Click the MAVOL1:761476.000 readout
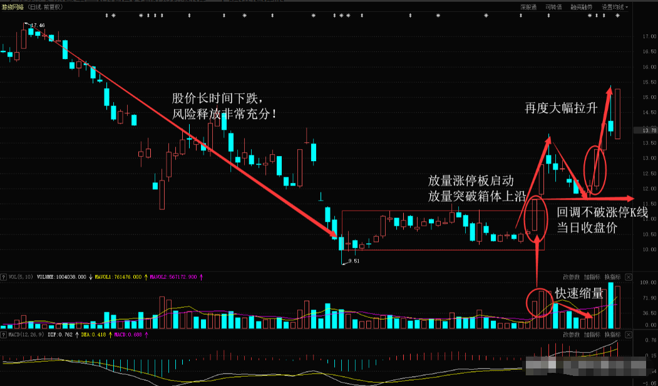Screen dimensions: 658x386 click(x=118, y=277)
